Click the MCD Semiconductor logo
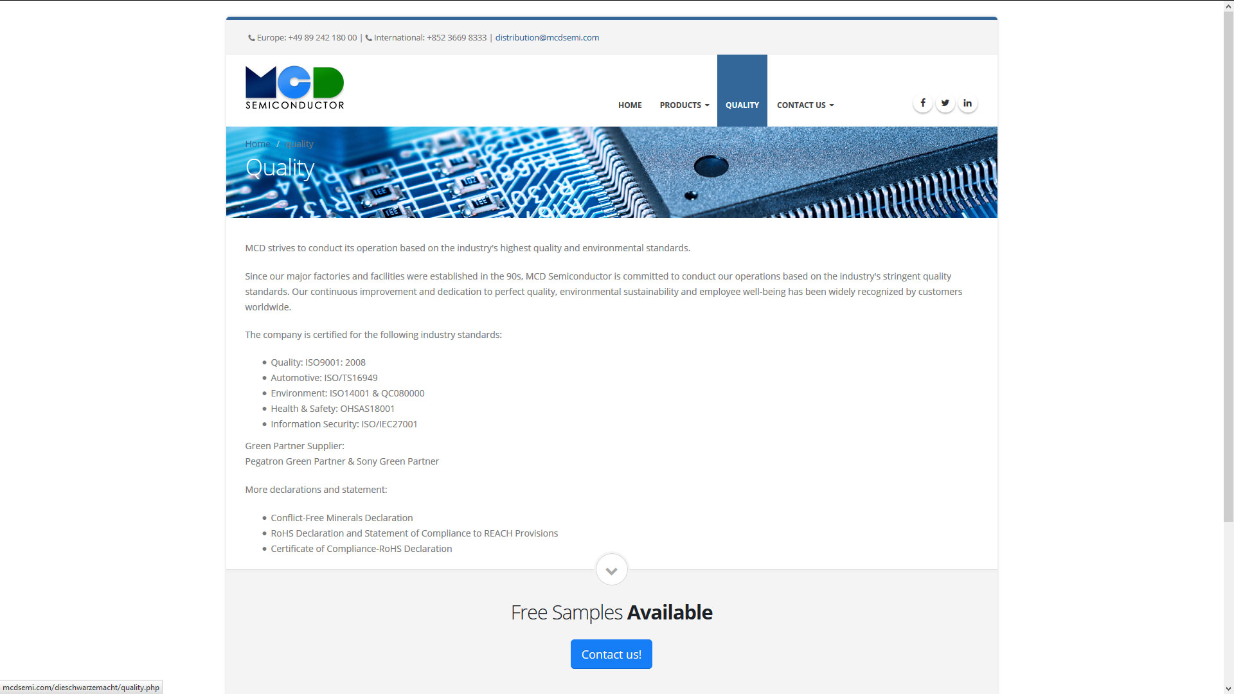This screenshot has width=1234, height=694. click(x=294, y=87)
